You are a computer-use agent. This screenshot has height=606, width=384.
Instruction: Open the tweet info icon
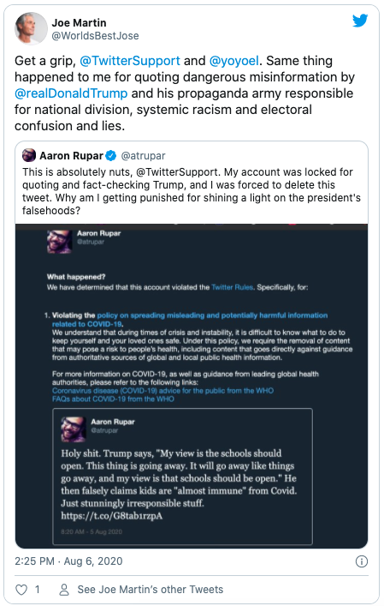pyautogui.click(x=361, y=561)
